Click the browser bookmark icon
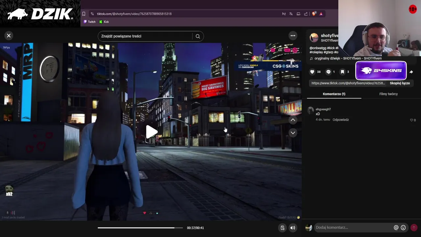The height and width of the screenshot is (237, 421). [x=84, y=14]
